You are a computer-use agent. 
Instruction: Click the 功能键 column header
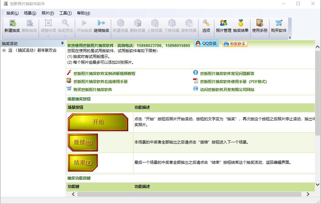73,186
